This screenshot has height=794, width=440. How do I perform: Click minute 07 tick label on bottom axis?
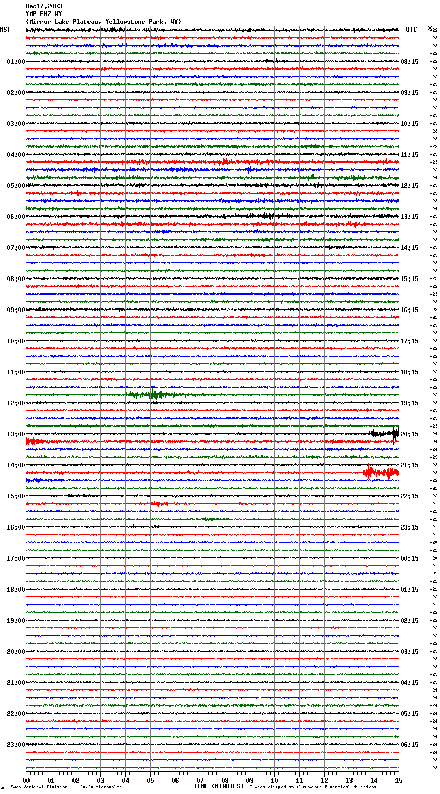[200, 780]
